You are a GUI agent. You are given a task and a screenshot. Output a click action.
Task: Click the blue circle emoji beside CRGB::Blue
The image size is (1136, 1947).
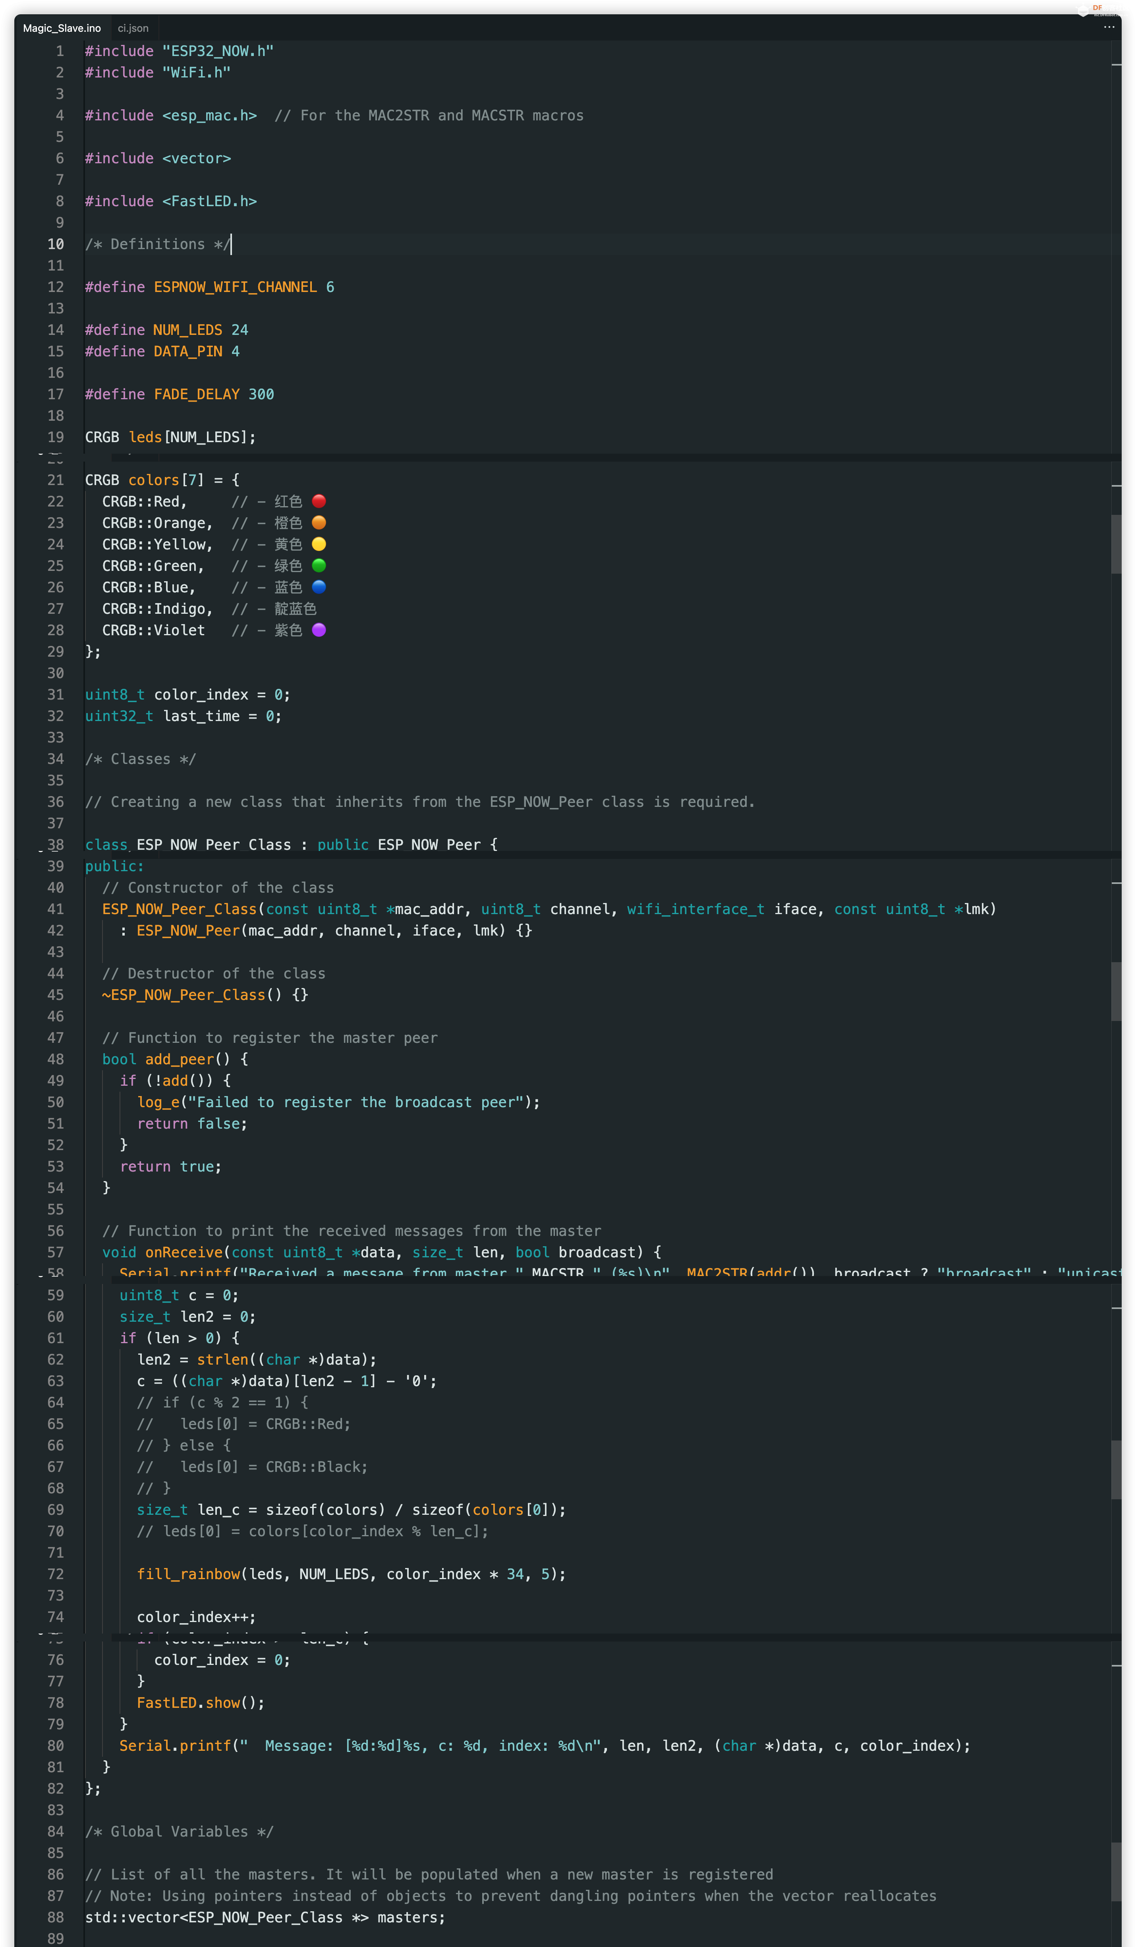point(319,587)
